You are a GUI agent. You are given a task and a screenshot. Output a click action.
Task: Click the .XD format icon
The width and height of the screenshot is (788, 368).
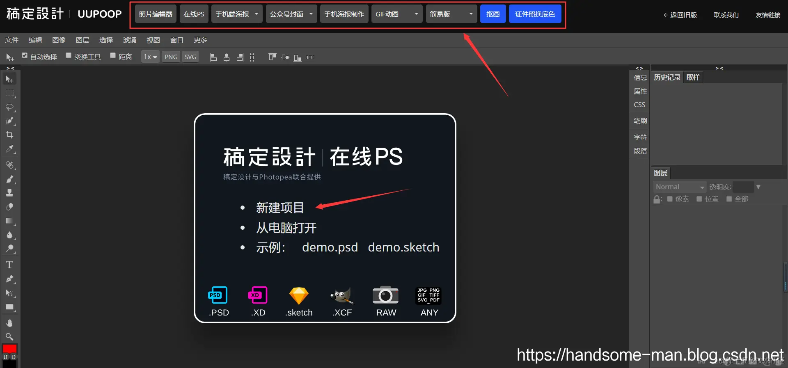coord(258,295)
